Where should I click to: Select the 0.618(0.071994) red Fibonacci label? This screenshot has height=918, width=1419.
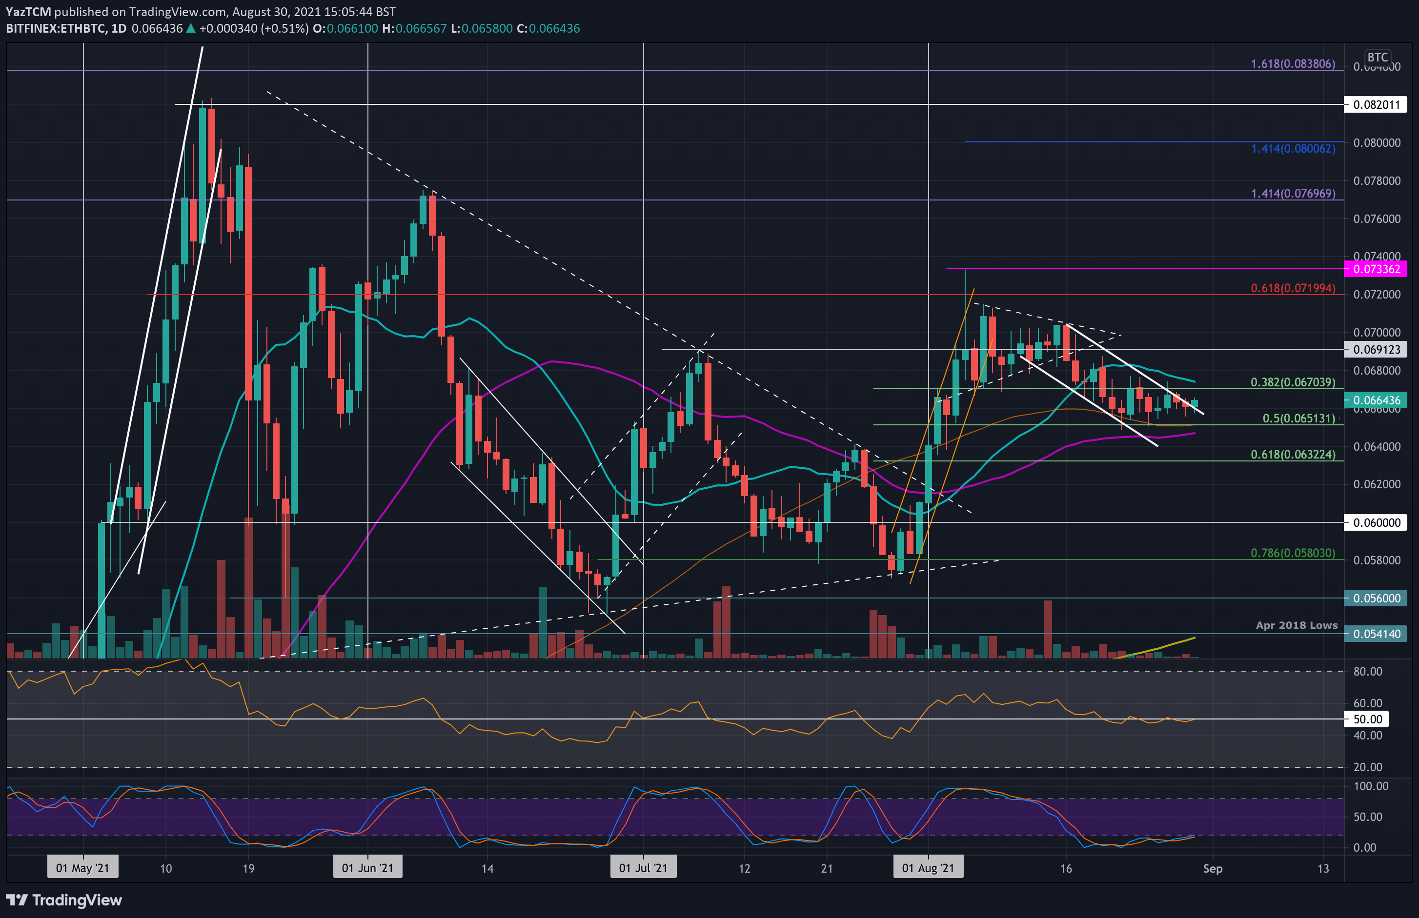1293,288
